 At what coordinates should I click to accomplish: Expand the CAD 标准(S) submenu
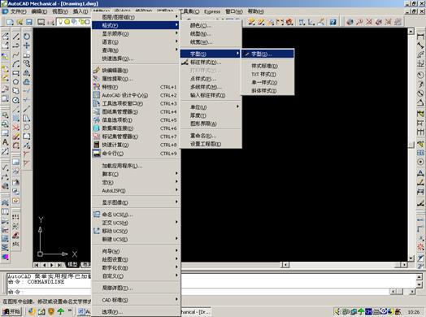pos(136,300)
